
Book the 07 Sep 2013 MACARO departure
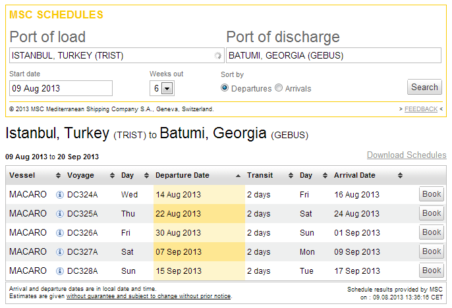[x=432, y=251]
